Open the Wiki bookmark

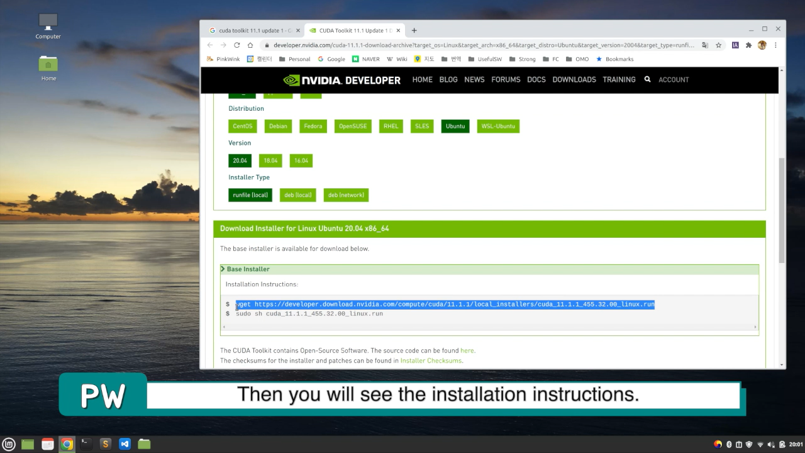tap(397, 59)
